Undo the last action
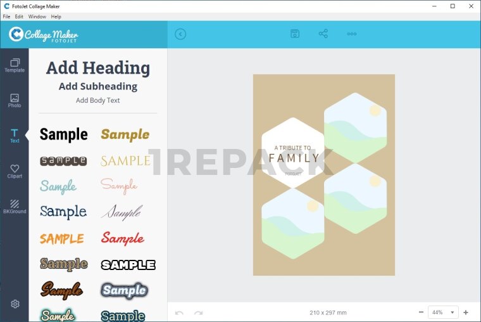Screen dimensions: 481x322 coord(179,312)
